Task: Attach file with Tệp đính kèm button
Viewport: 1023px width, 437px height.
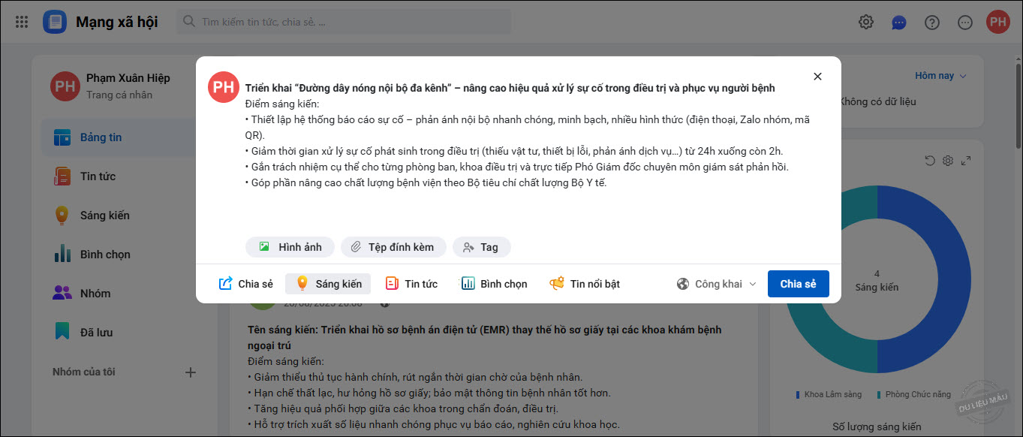Action: [393, 247]
